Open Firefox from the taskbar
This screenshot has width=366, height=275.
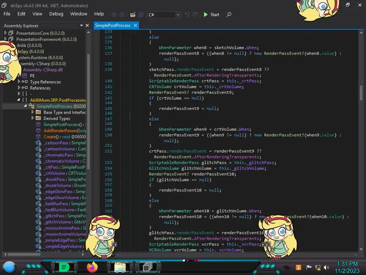92,267
